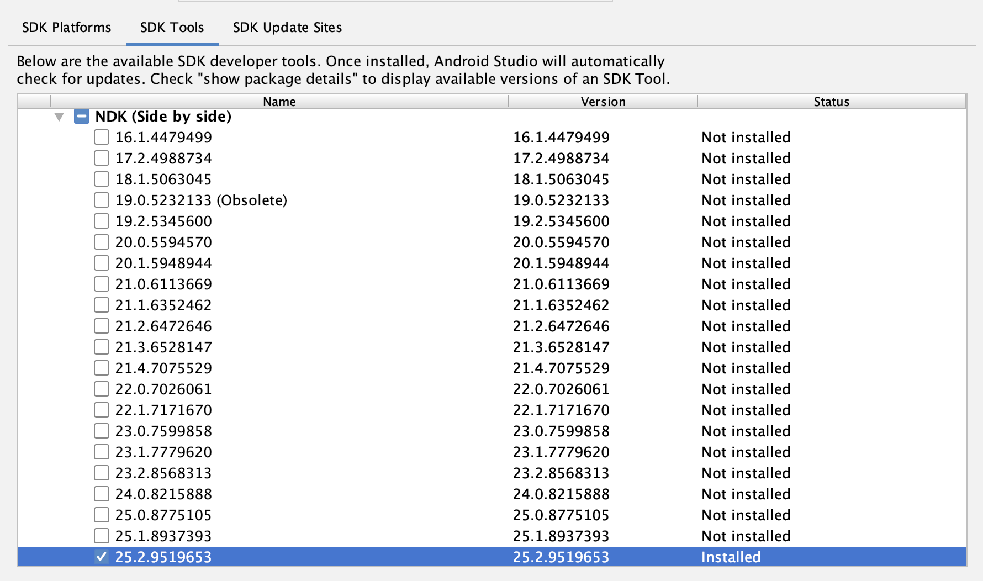983x581 pixels.
Task: Check NDK 25.1.8937393 for installation
Action: pyautogui.click(x=101, y=536)
